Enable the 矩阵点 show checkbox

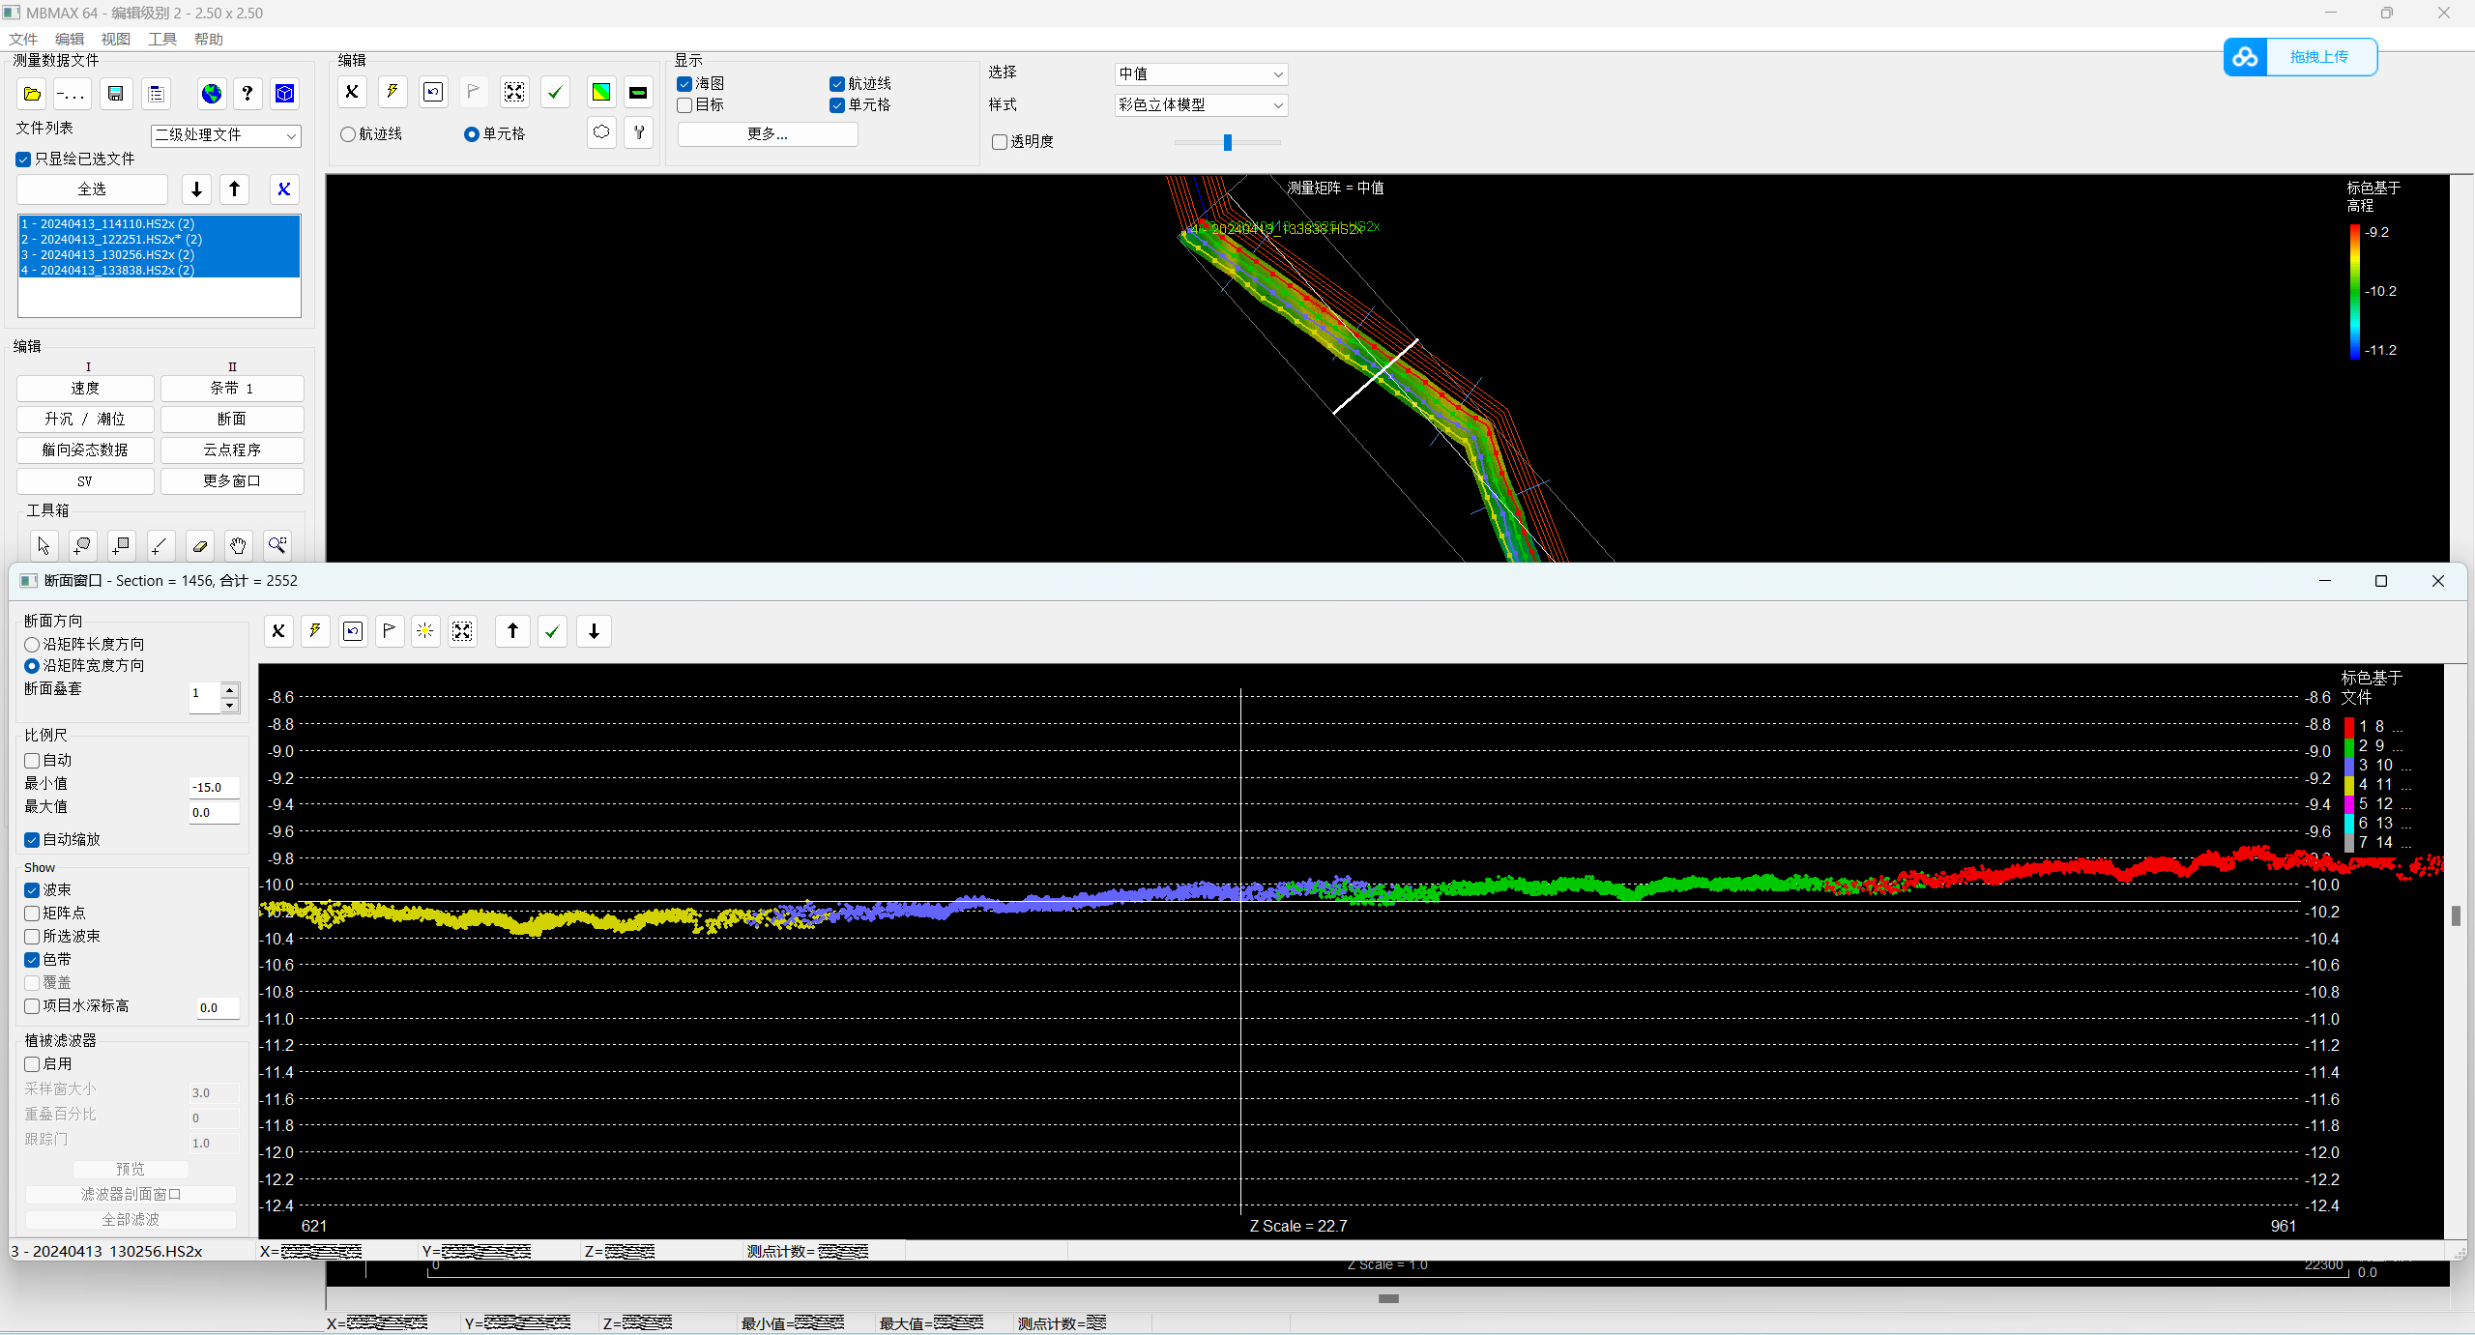[32, 914]
